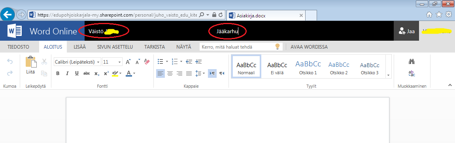The height and width of the screenshot is (143, 455).
Task: Decrease font size with the shrink font icon
Action: pos(138,62)
